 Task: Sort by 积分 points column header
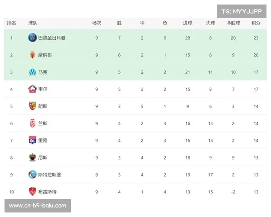click(x=256, y=23)
